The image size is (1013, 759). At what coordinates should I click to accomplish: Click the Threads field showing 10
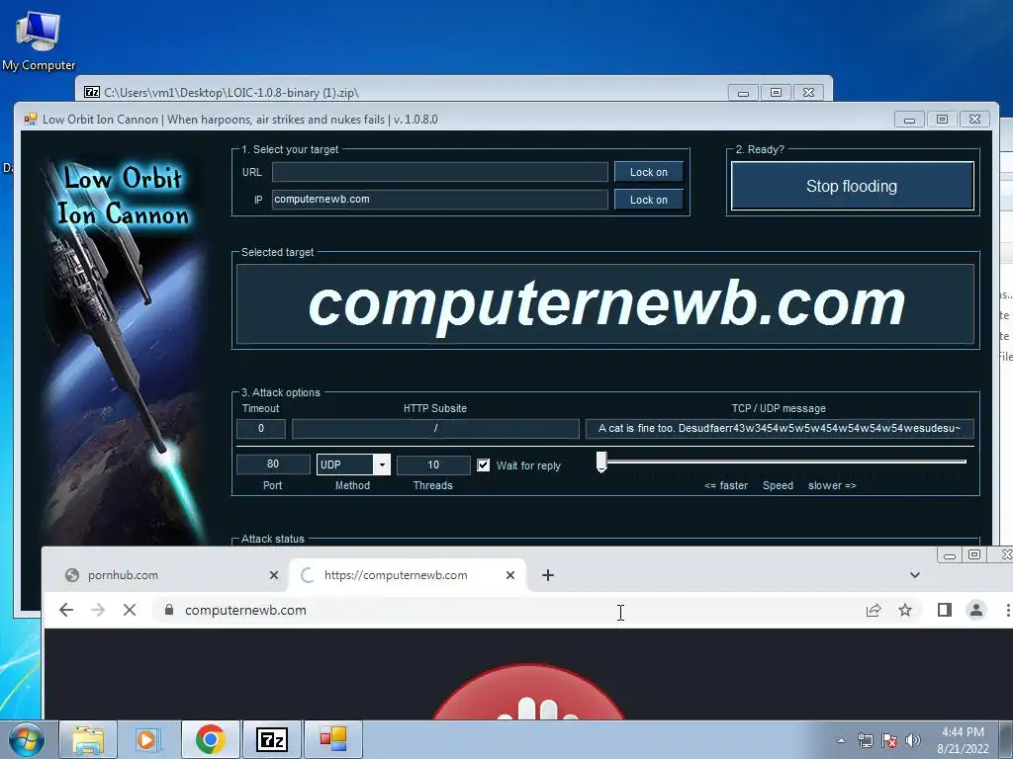(x=433, y=464)
